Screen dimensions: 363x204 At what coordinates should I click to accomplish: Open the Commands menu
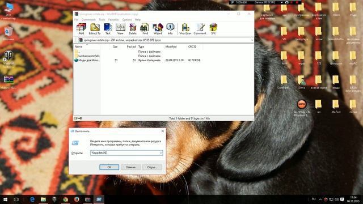click(88, 20)
